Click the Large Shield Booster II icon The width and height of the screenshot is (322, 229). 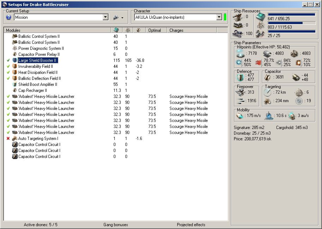[x=15, y=60]
